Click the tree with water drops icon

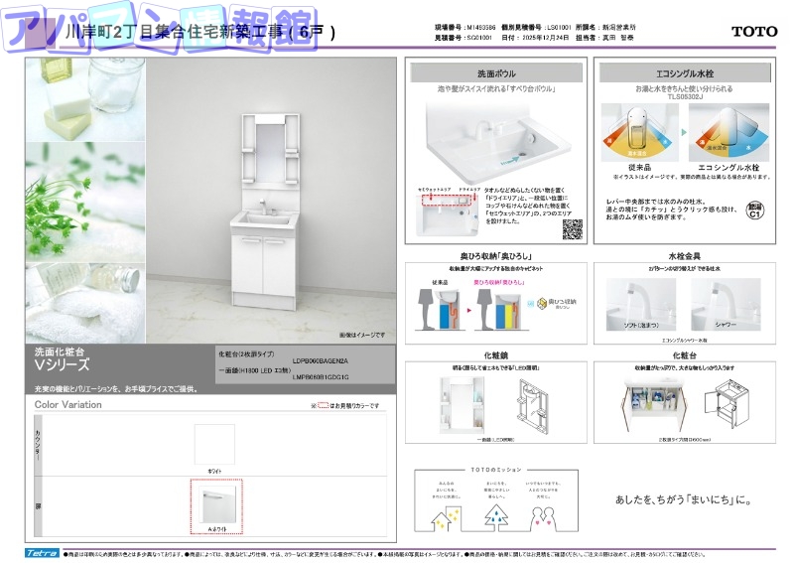[496, 517]
